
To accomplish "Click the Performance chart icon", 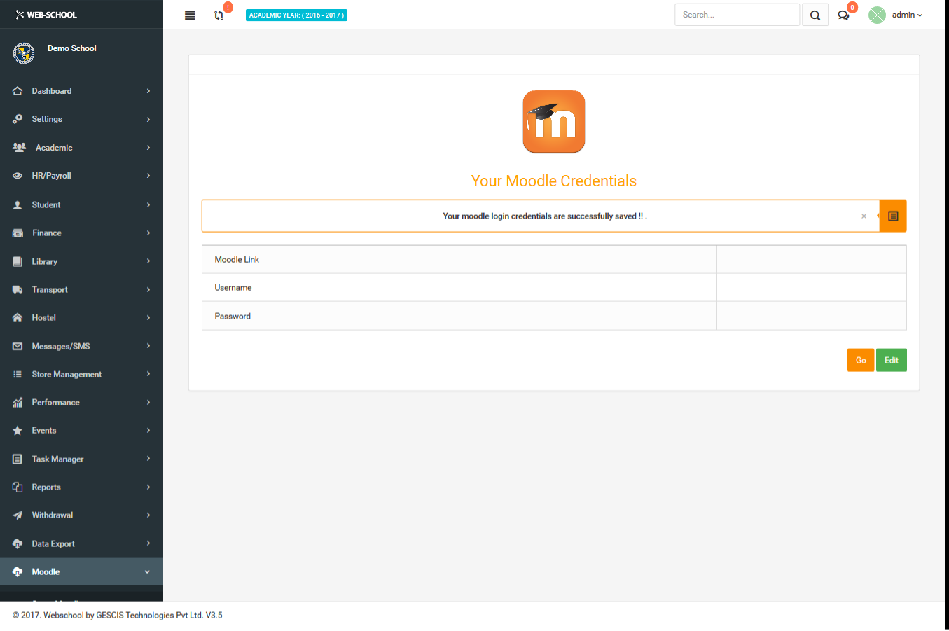I will [x=18, y=403].
